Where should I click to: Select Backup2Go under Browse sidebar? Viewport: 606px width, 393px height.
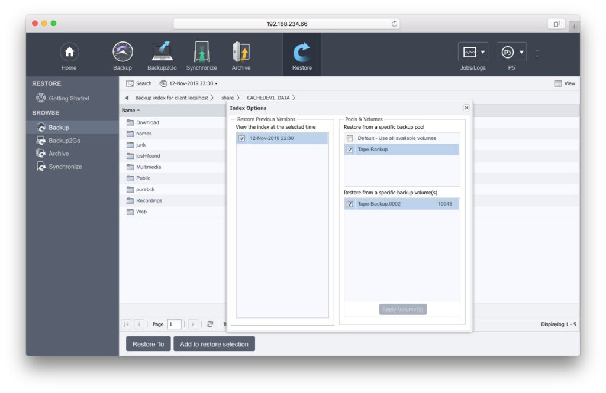pyautogui.click(x=64, y=141)
